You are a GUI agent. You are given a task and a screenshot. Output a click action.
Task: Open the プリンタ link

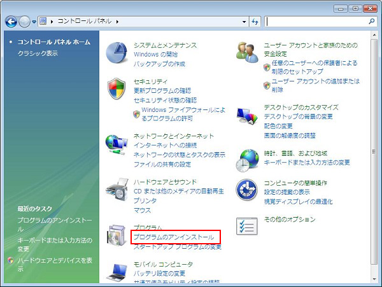pos(145,201)
